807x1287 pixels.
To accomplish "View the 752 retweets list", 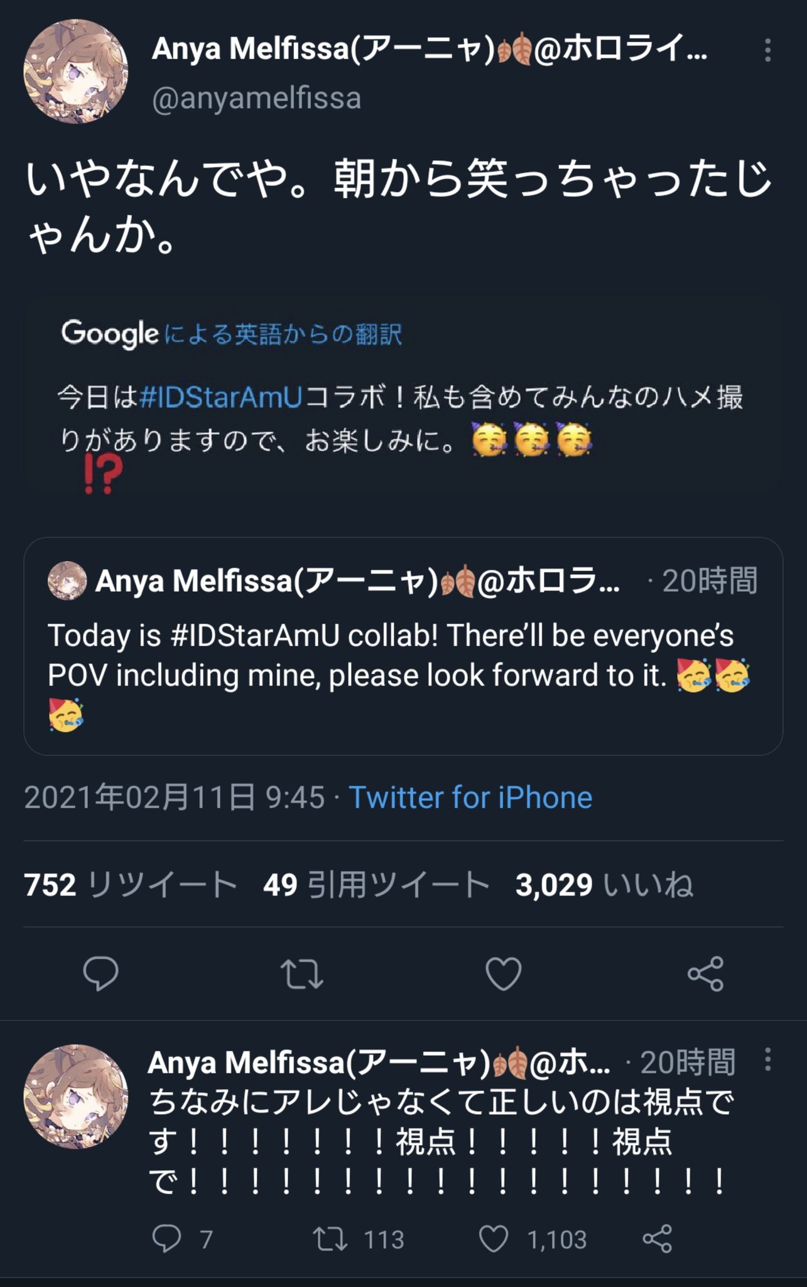I will click(x=130, y=885).
